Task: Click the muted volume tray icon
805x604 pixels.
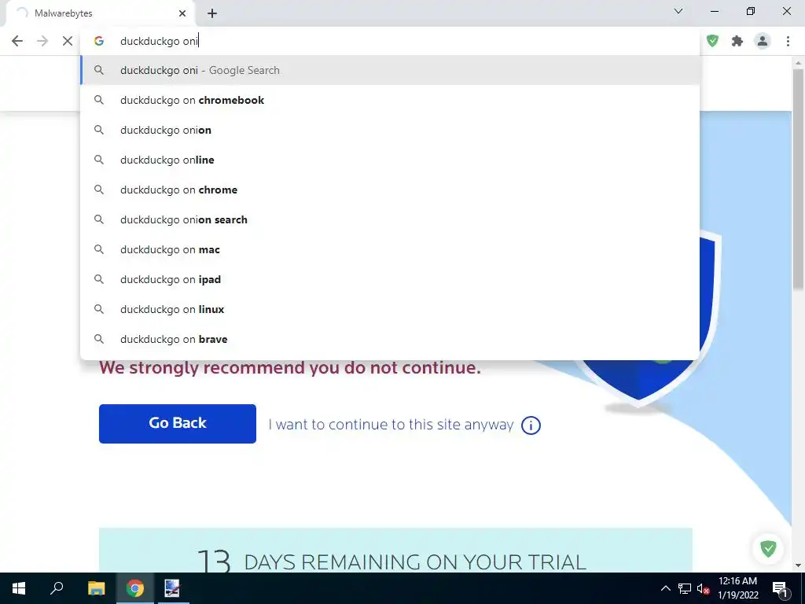Action: point(703,588)
